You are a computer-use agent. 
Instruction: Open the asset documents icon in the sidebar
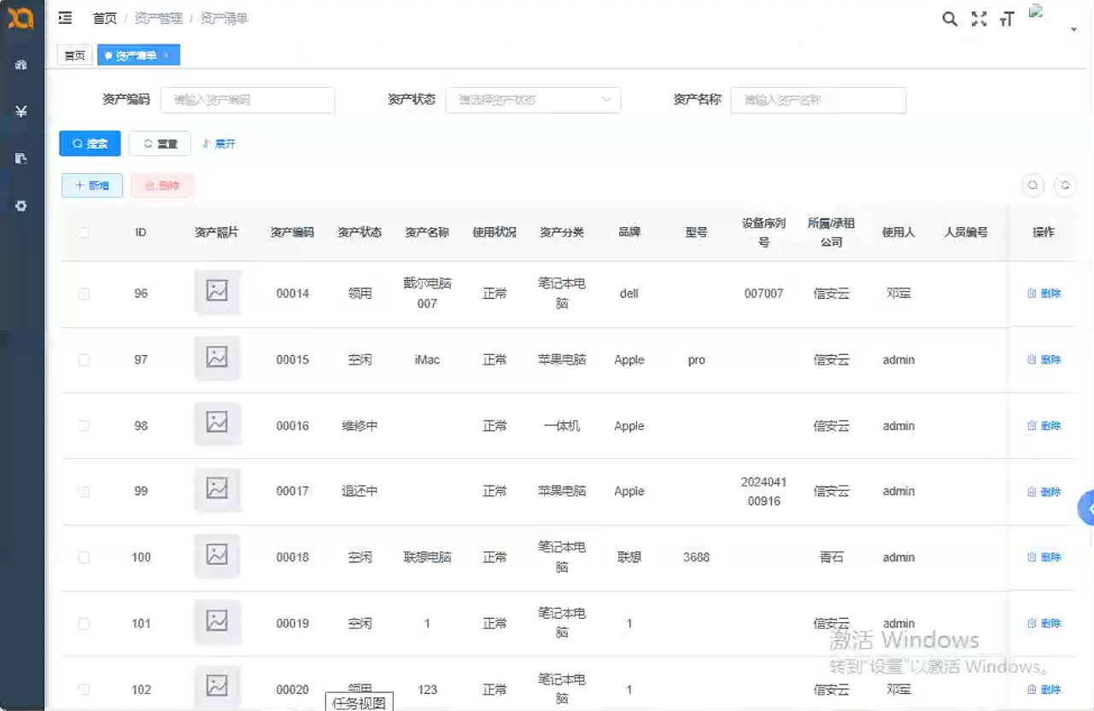coord(21,159)
